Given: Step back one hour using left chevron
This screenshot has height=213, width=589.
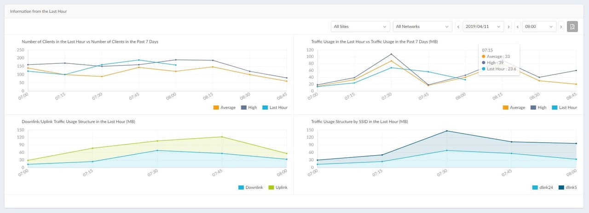Looking at the screenshot, I should click(518, 27).
